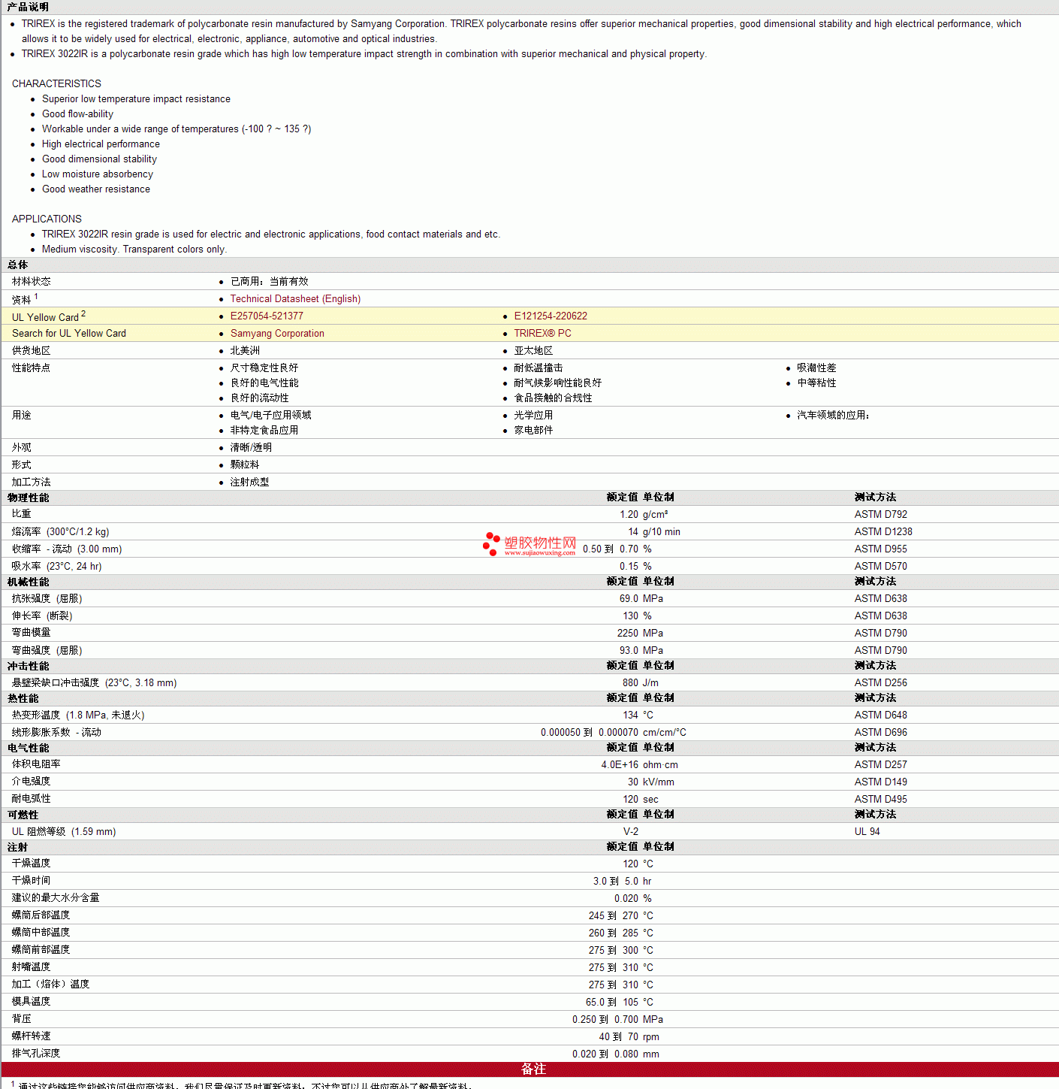The image size is (1059, 1089).
Task: Select the 弯曲模量 row label
Action: 32,634
